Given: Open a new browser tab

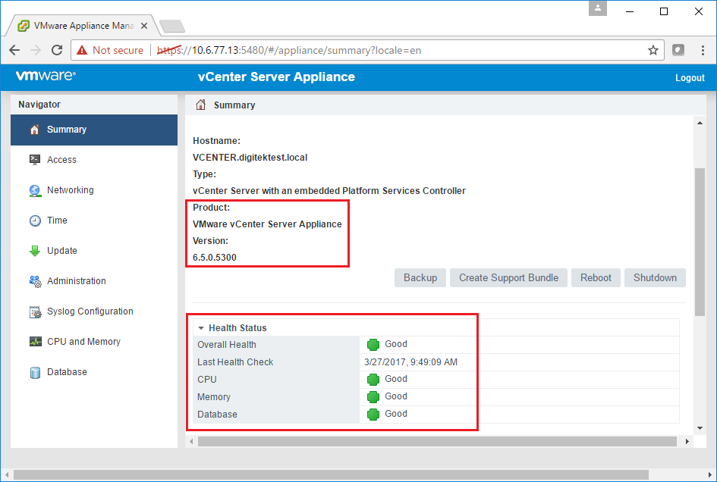Looking at the screenshot, I should 172,27.
